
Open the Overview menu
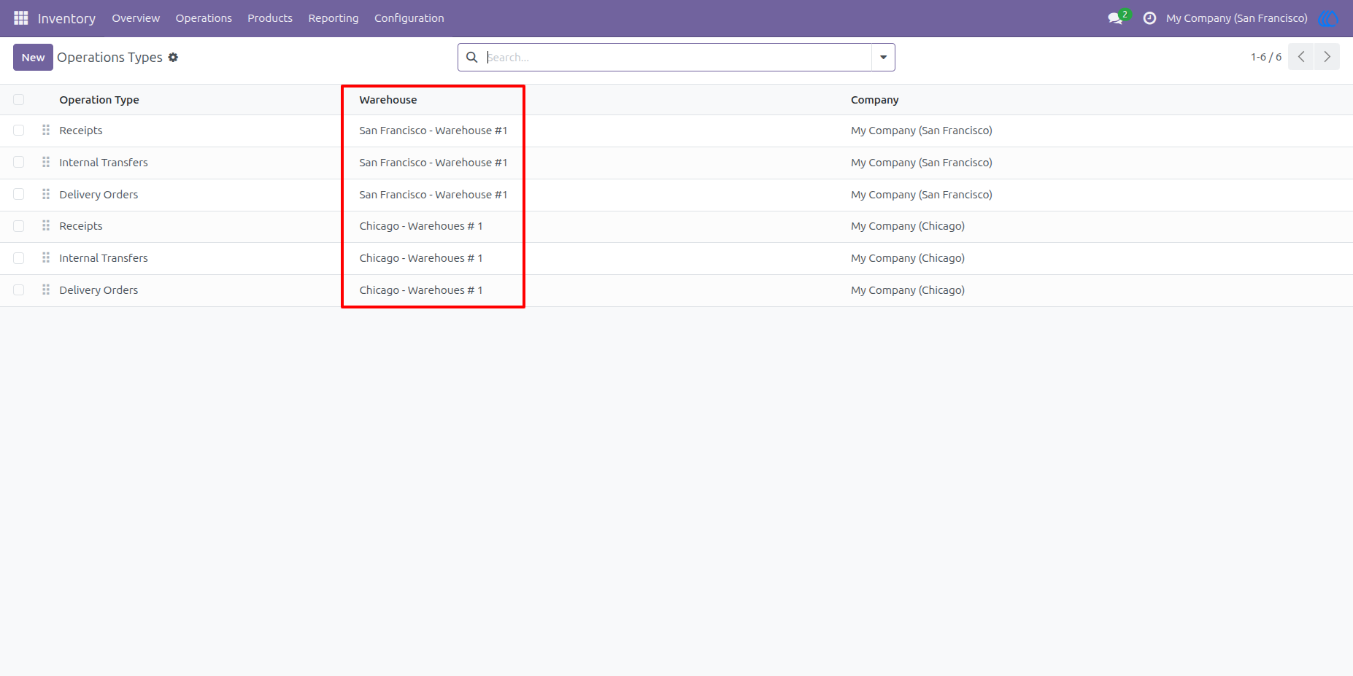[136, 18]
